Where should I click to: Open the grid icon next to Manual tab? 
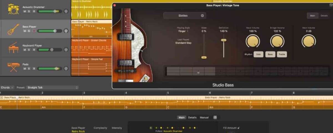(x=215, y=117)
